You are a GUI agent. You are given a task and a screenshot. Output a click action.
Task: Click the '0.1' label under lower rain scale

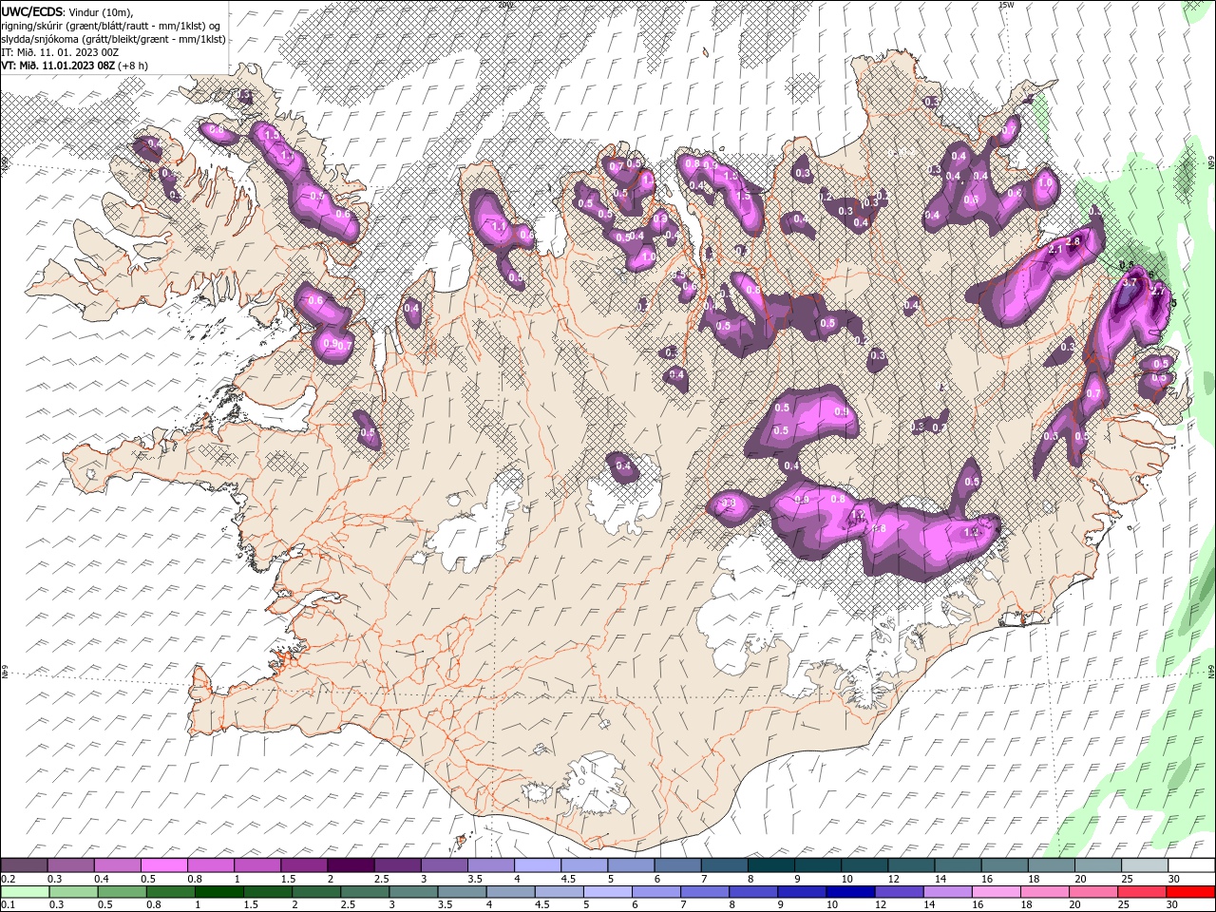9,905
